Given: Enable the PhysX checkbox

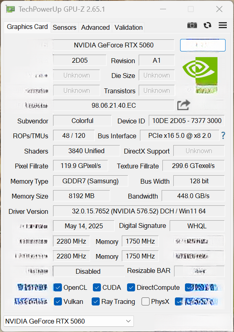Looking at the screenshot, I should 145,301.
